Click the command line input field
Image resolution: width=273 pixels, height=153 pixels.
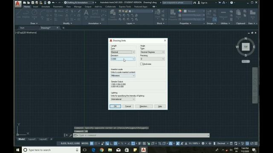tap(141, 135)
